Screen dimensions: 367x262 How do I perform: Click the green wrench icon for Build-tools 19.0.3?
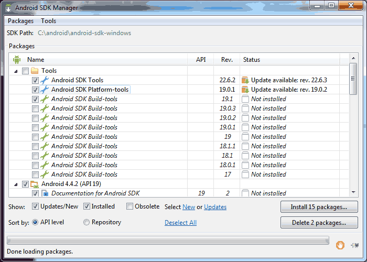click(45, 108)
